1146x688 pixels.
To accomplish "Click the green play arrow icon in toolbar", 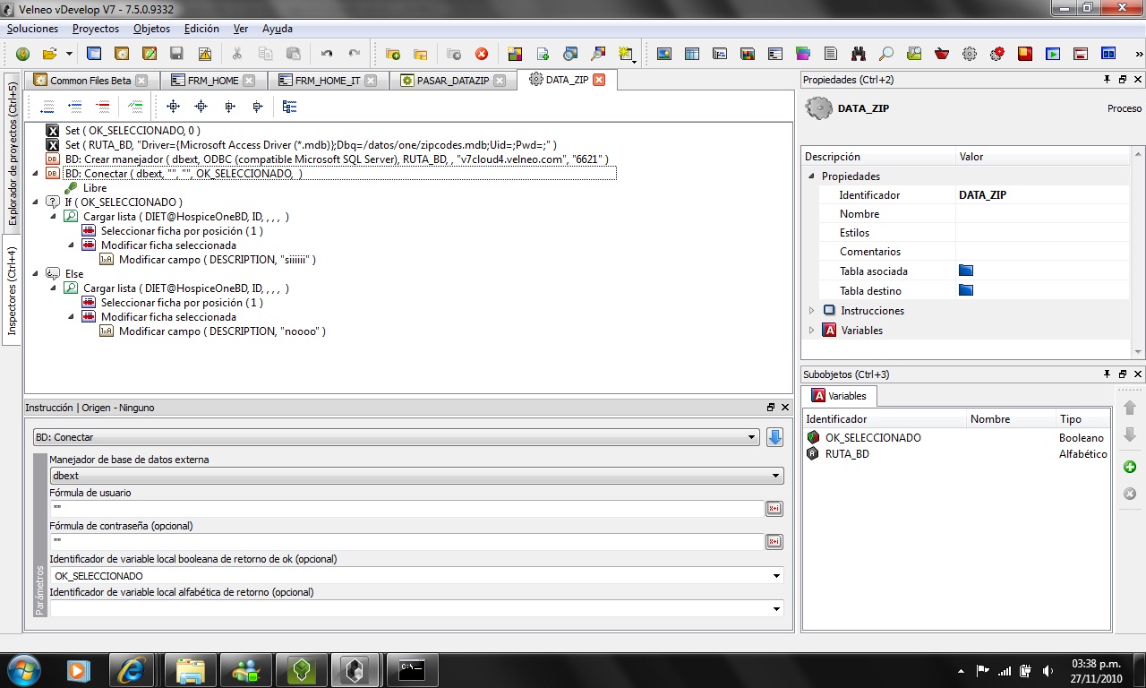I will [1053, 54].
